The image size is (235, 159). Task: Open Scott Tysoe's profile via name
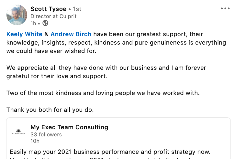(x=49, y=8)
